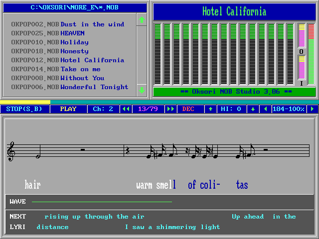Click the 184-100% tempo value

coord(289,109)
